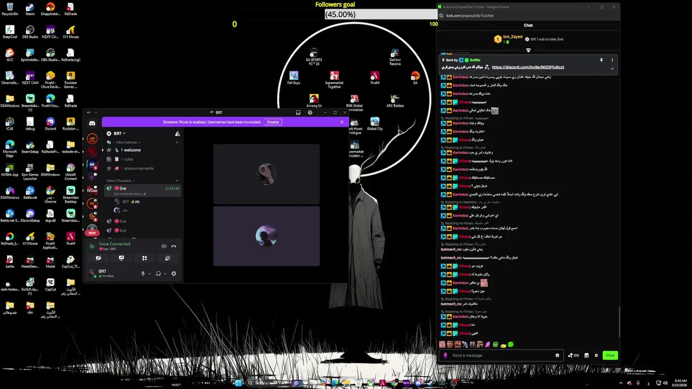Click the NEW unread indicator pill
Screen dimensions: 692x389
92,233
